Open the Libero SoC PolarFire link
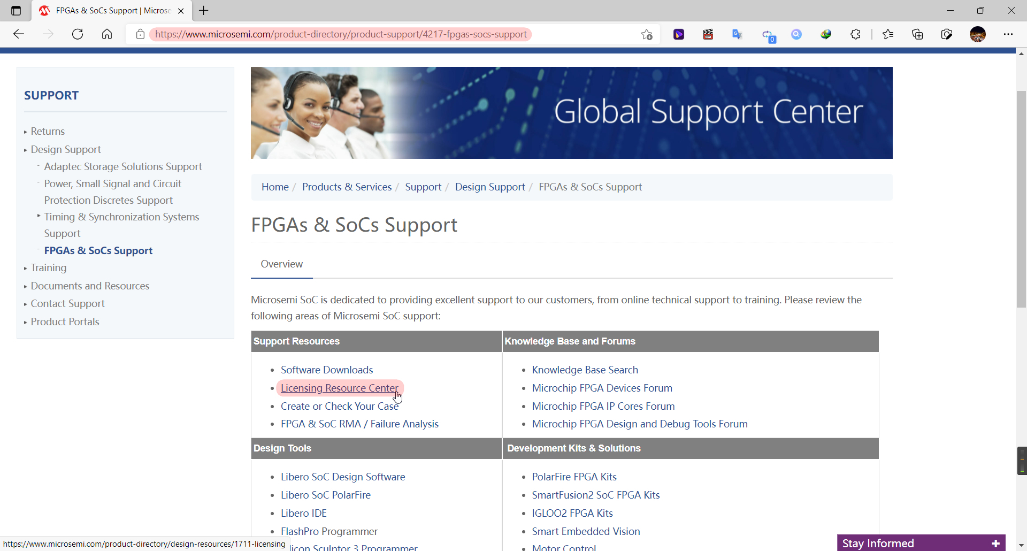 point(325,495)
